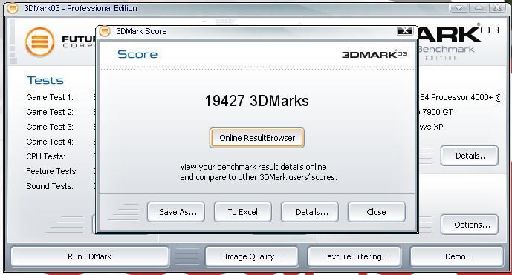Open the Online ResultBrowser

(x=257, y=138)
